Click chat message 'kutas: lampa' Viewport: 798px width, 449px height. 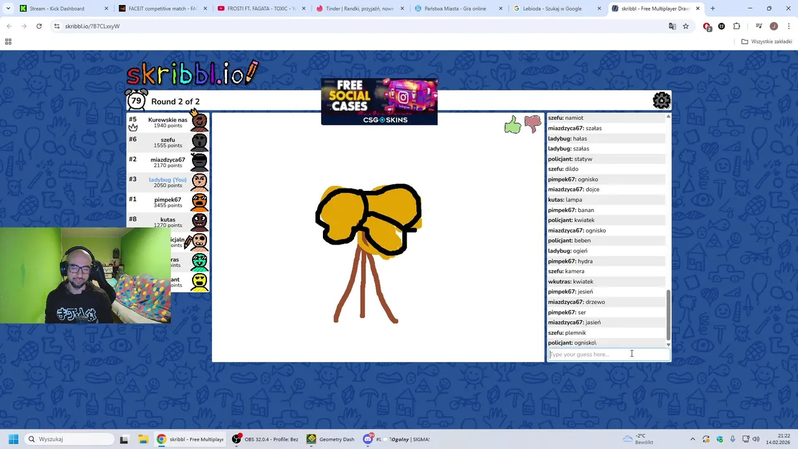tap(565, 200)
